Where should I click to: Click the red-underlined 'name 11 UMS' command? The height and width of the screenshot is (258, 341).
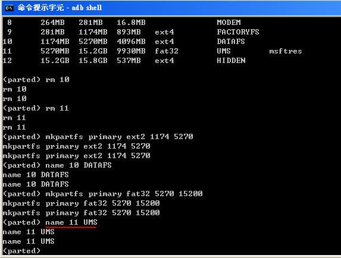tap(71, 222)
